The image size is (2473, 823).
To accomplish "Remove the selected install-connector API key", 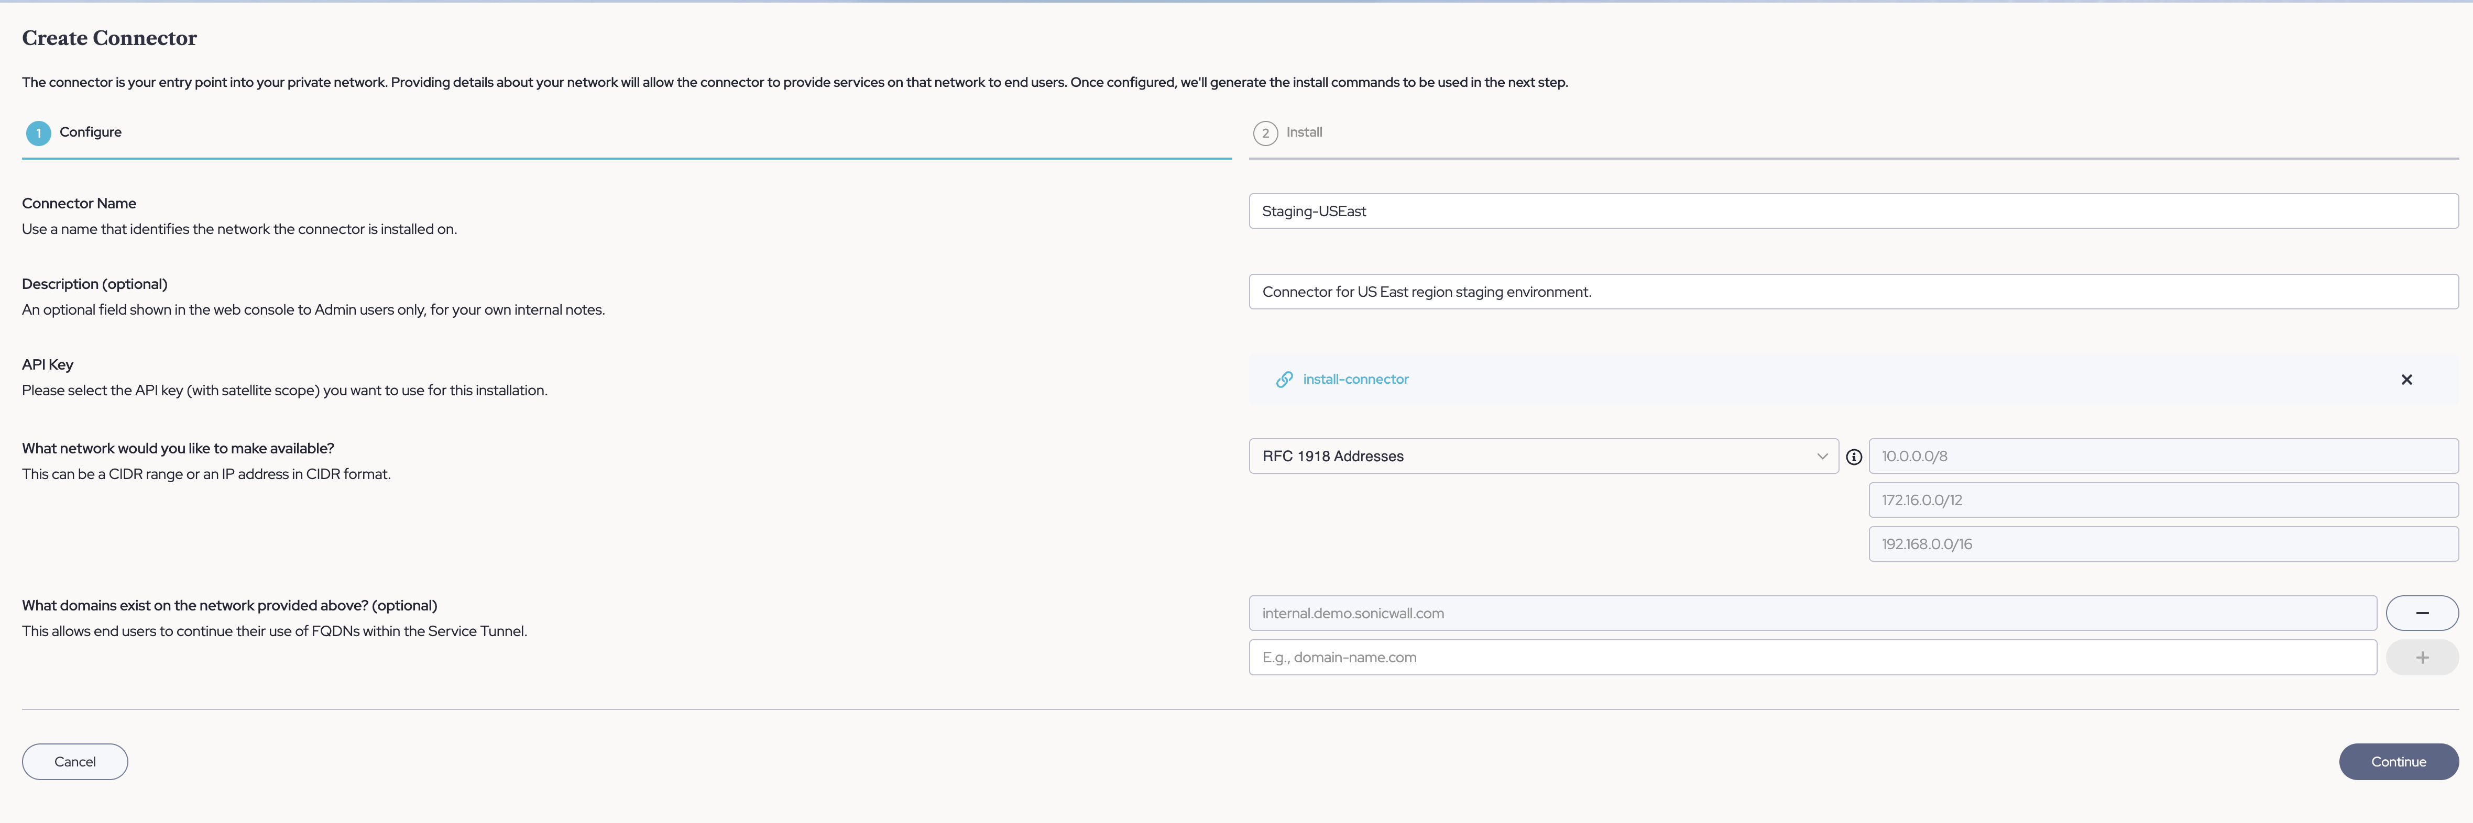I will click(2406, 380).
